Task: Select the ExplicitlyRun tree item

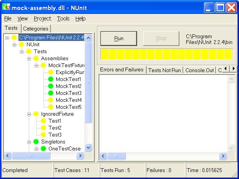Action: 70,72
